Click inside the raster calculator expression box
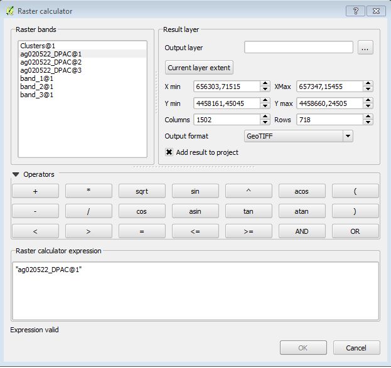 (196, 291)
